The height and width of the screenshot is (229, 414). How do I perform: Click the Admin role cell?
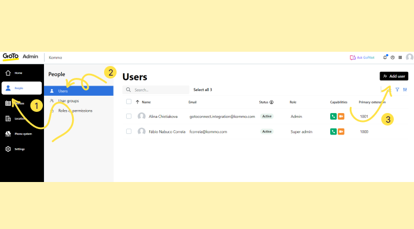[296, 117]
